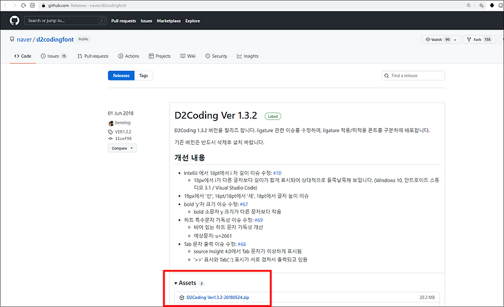Open the naver owner link
The width and height of the screenshot is (504, 307).
coord(24,40)
